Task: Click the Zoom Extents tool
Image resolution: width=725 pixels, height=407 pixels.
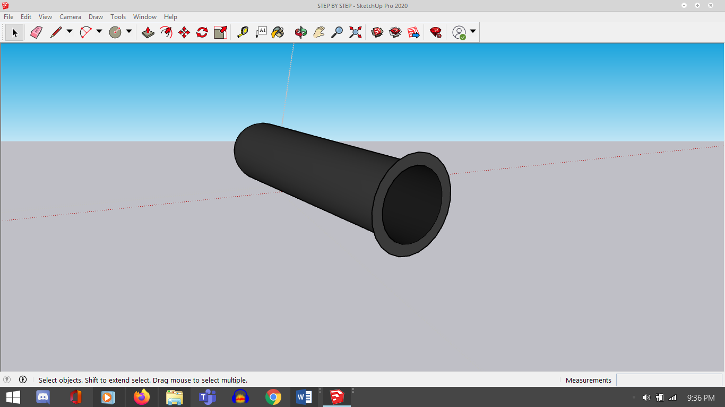Action: [355, 32]
